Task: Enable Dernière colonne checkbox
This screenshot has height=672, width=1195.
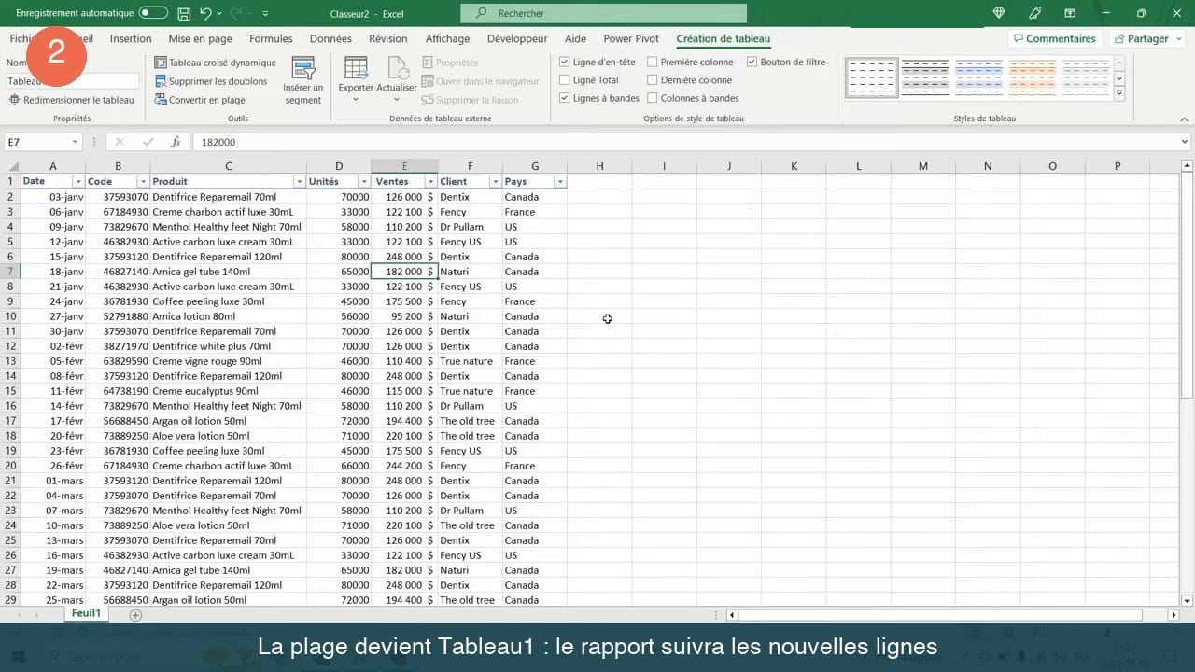Action: click(652, 80)
